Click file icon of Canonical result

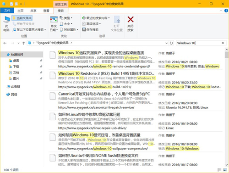pos(53,96)
